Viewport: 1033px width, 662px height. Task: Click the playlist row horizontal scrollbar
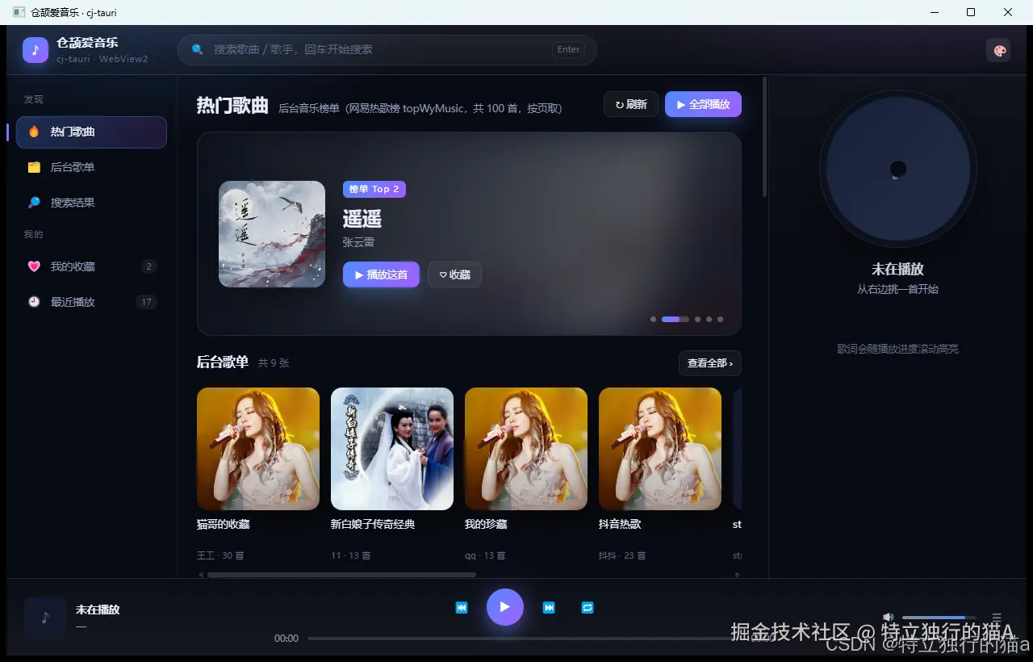pos(341,575)
